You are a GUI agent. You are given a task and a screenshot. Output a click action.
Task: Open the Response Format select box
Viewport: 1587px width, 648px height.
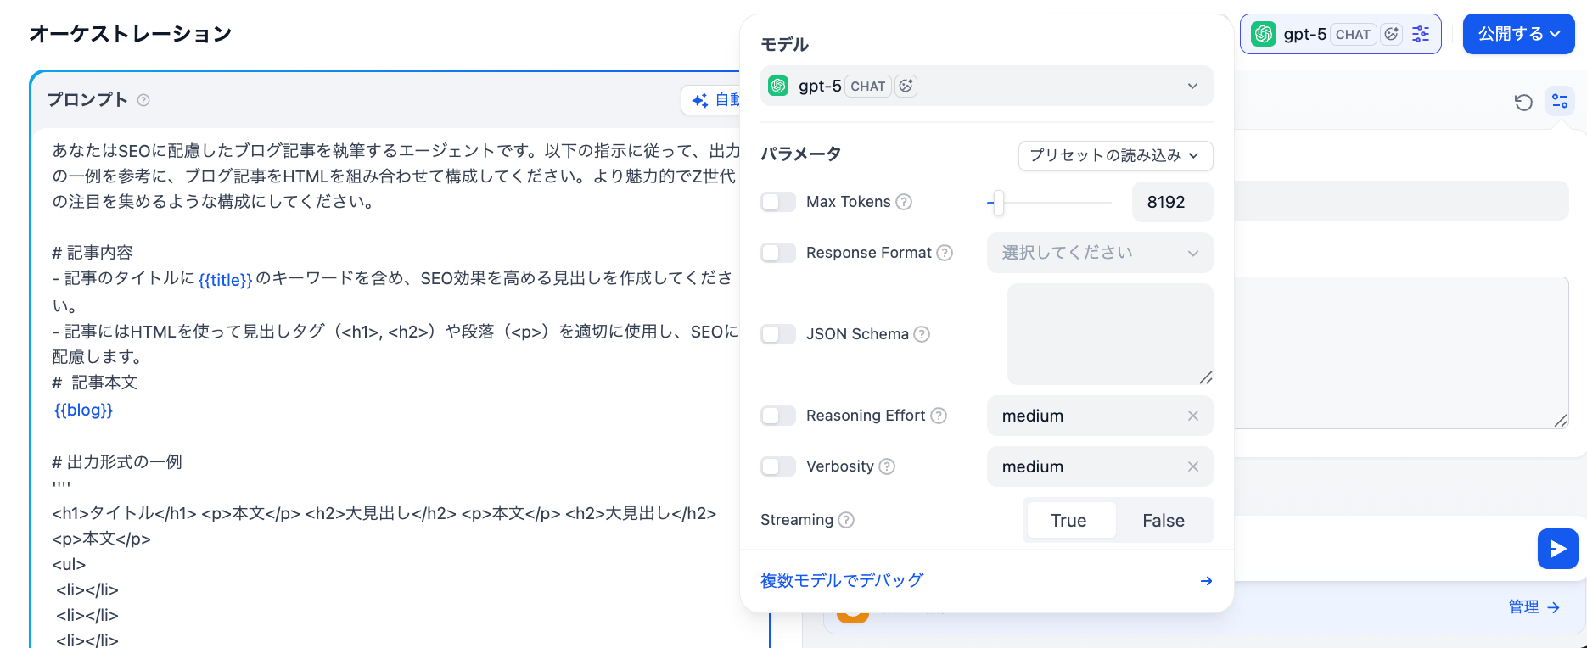(x=1099, y=253)
